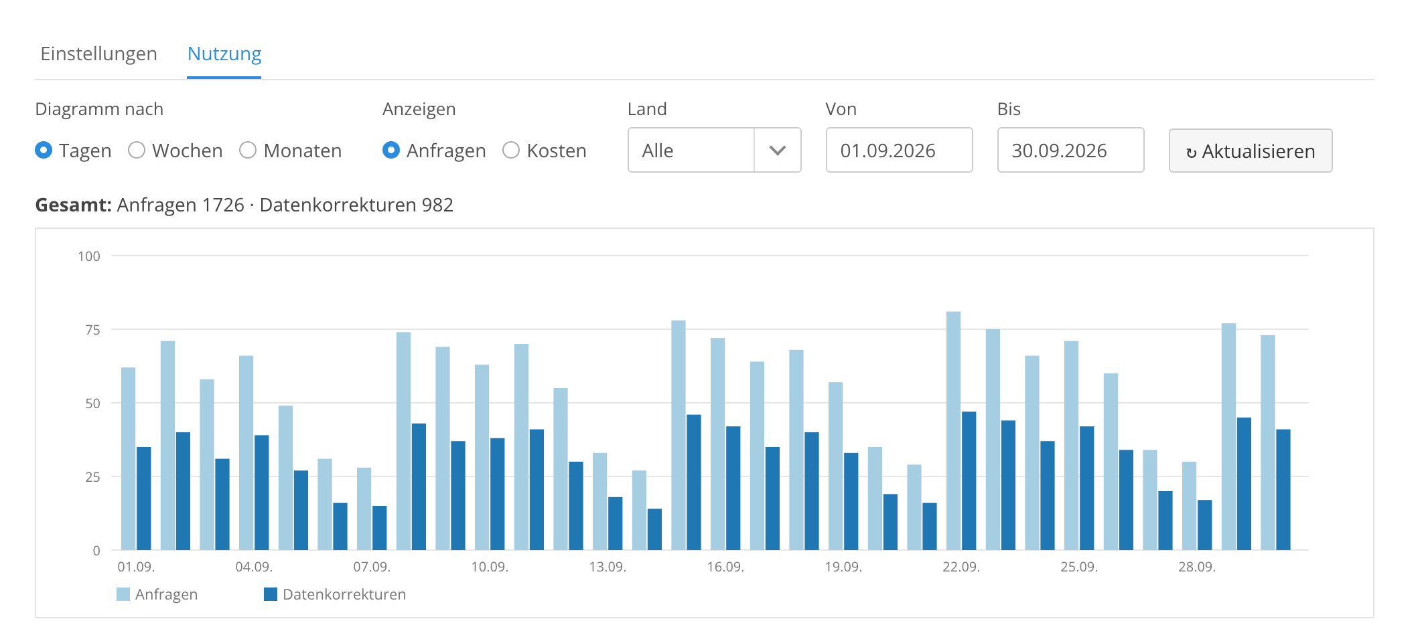Click the 28.09. axis label
The width and height of the screenshot is (1420, 629).
[1197, 567]
